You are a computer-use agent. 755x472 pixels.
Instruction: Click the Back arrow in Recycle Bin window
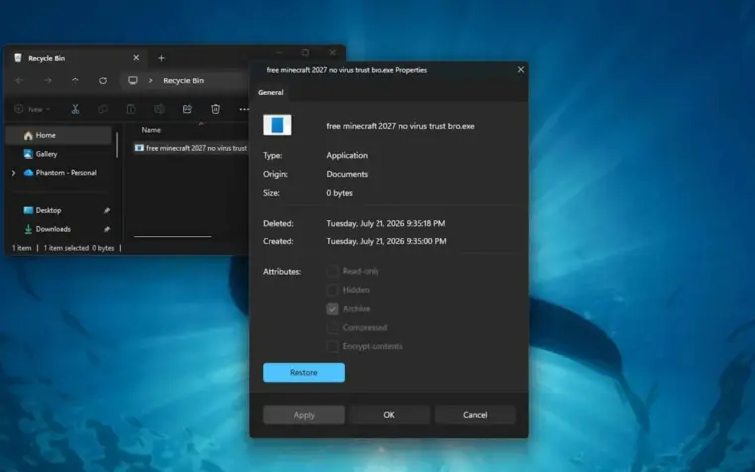pyautogui.click(x=19, y=80)
